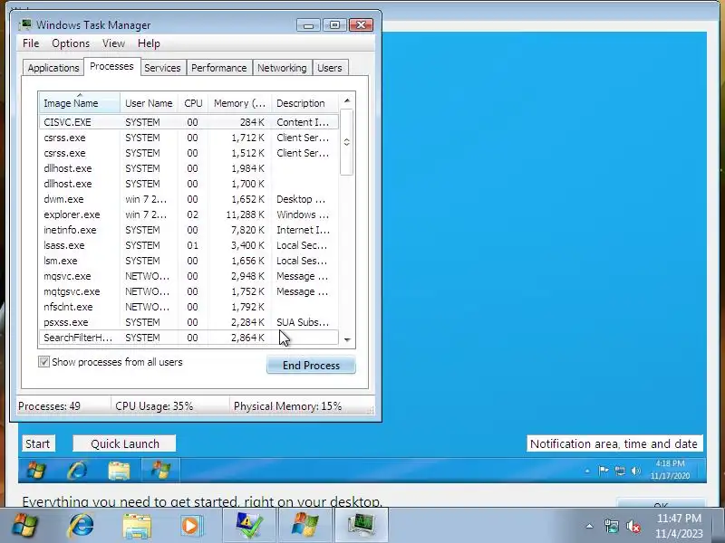725x543 pixels.
Task: Select the explorer.exe process row
Action: [x=188, y=214]
